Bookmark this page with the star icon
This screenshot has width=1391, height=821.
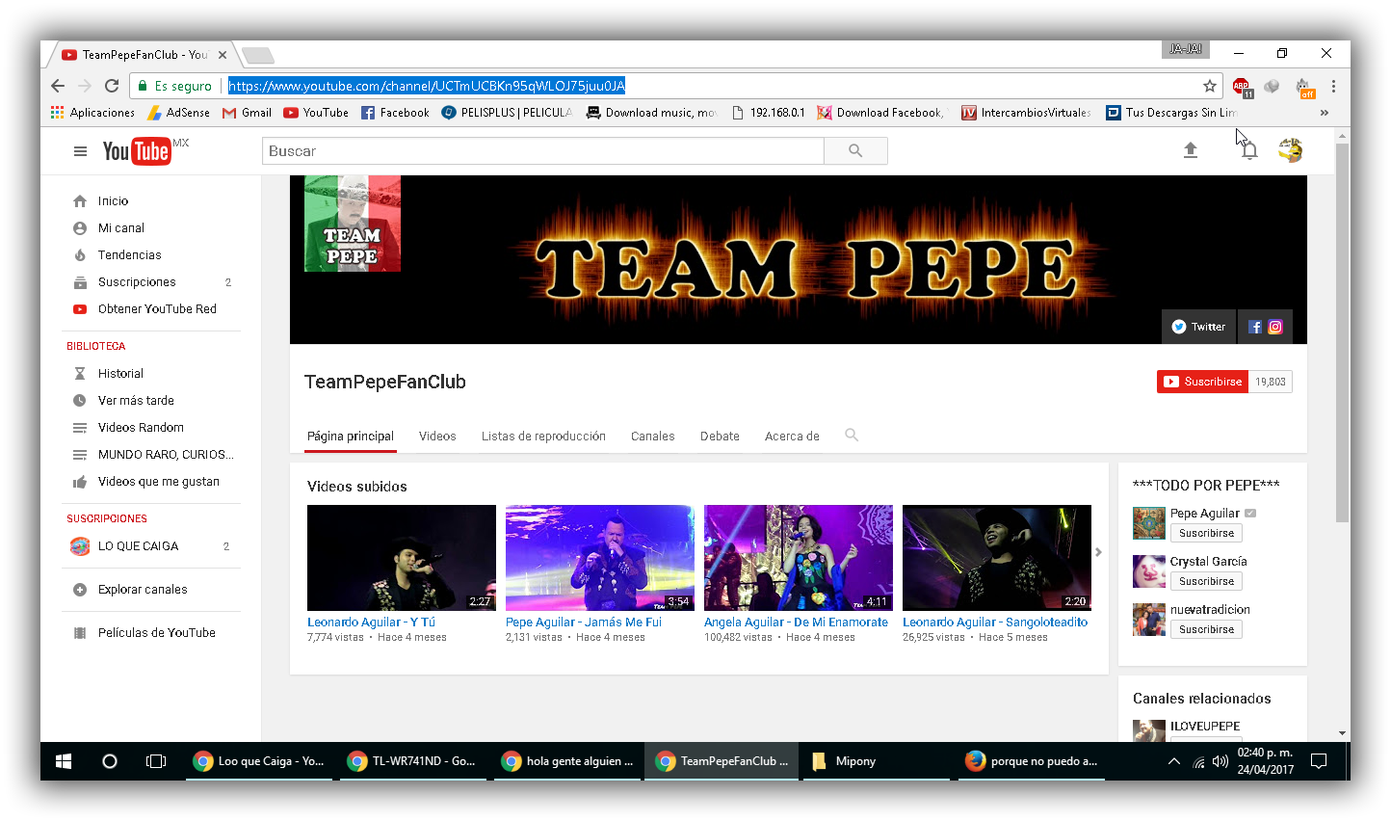point(1210,86)
